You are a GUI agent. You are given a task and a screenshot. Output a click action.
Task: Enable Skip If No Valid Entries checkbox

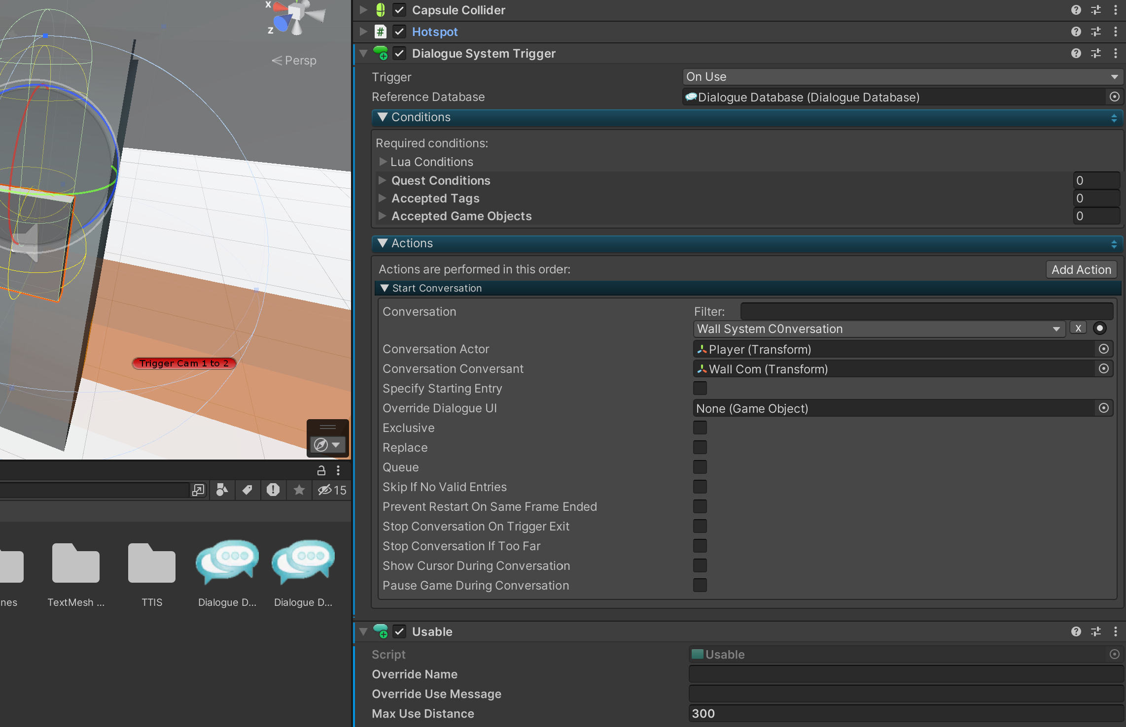[700, 487]
